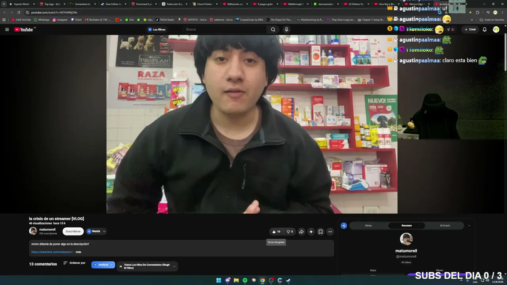This screenshot has width=507, height=285.
Task: Dislike the video with thumbs down
Action: 290,232
